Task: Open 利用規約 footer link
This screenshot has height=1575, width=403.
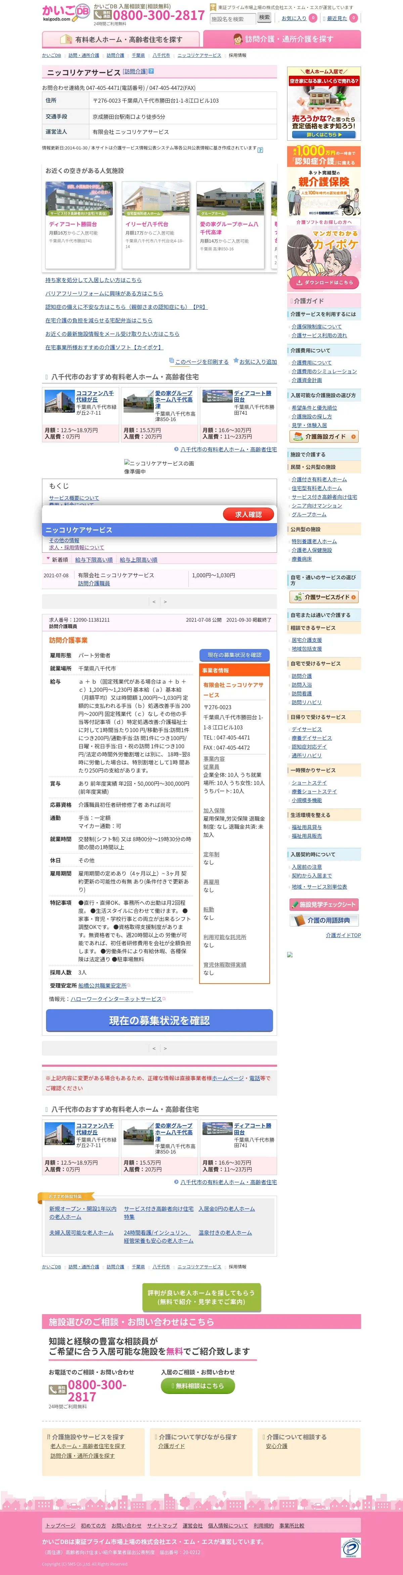Action: (x=263, y=1526)
